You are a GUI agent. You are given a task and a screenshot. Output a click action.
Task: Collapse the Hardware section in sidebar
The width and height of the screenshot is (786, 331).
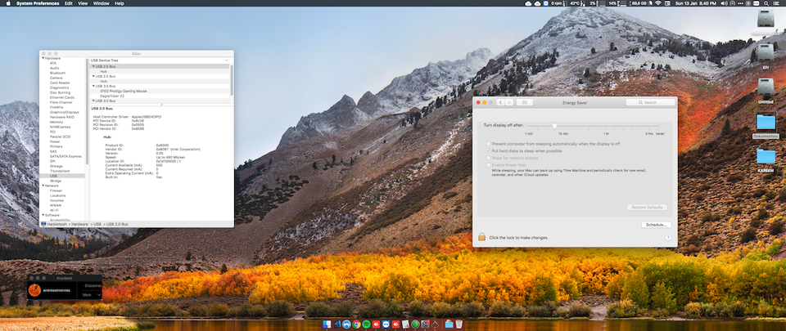(x=43, y=58)
